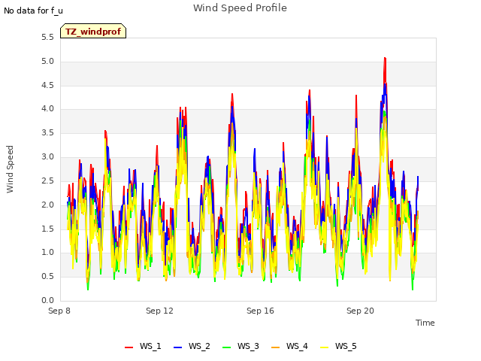Viewport: 481px width, 361px height.
Task: Toggle the WS_2 legend entry
Action: 192,346
